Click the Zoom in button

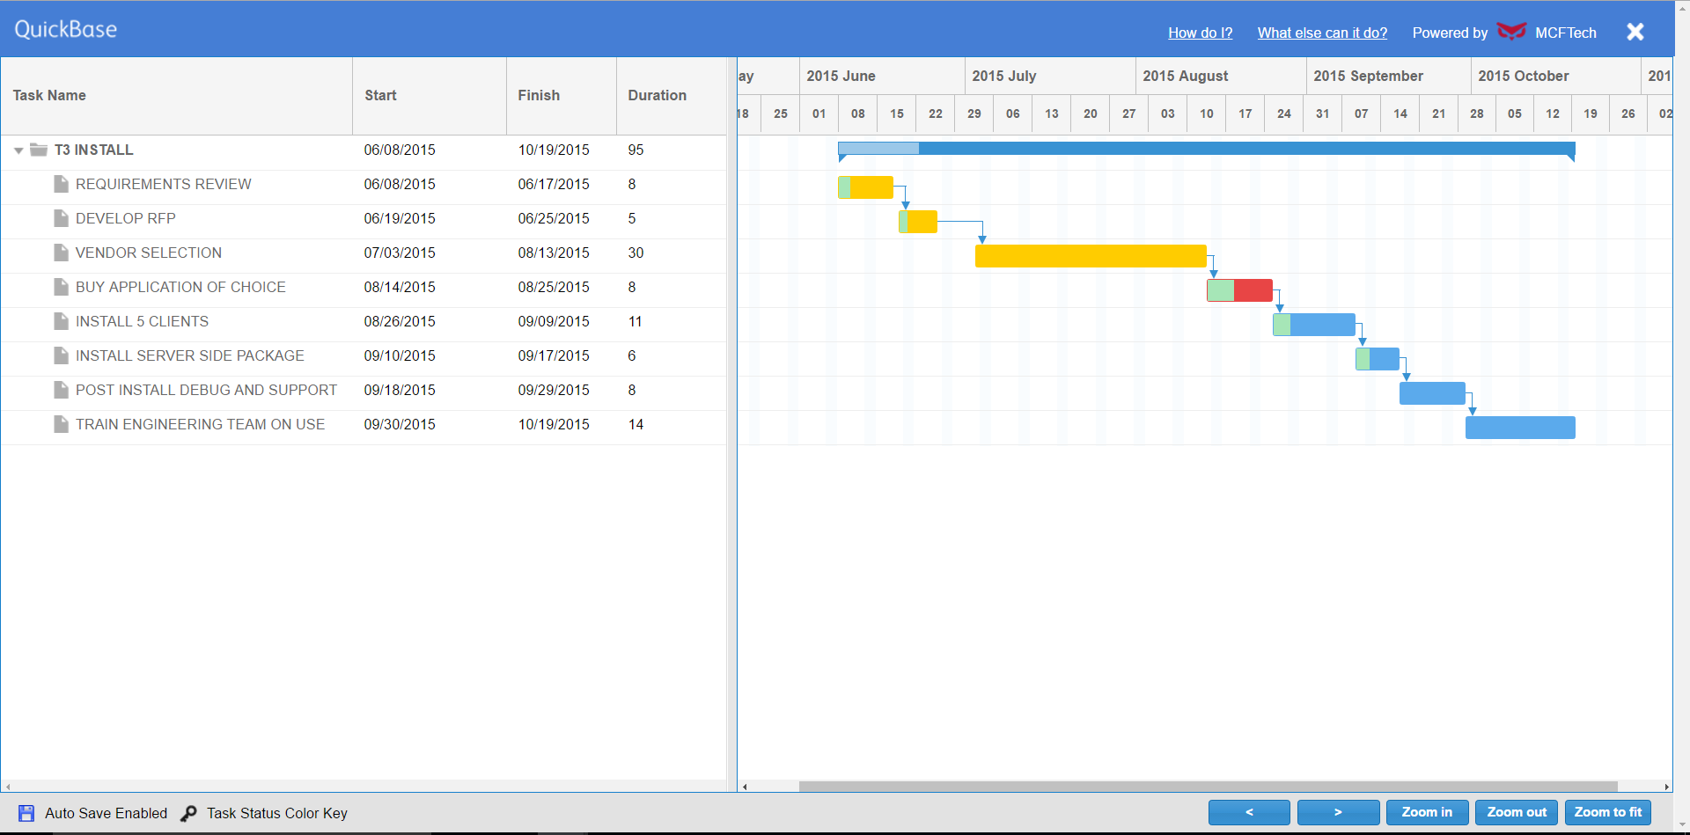pyautogui.click(x=1427, y=812)
